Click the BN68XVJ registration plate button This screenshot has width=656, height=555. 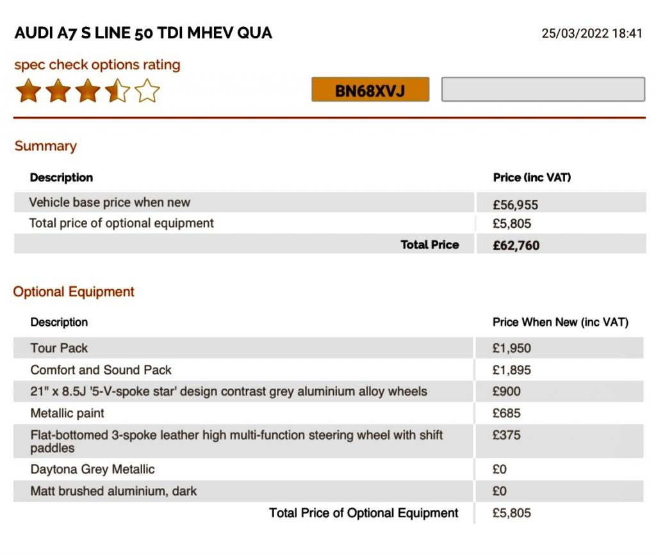(x=370, y=90)
